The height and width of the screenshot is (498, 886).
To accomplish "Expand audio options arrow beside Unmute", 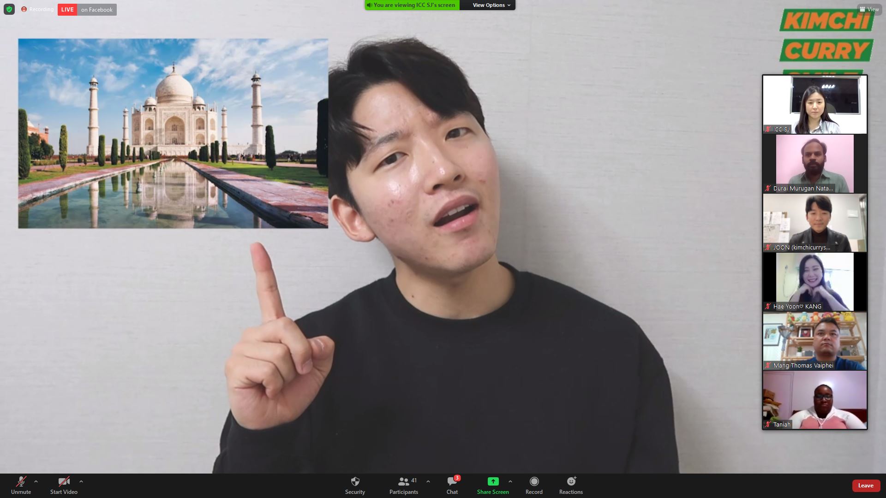I will [x=36, y=481].
